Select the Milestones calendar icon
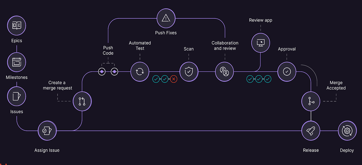362x165 pixels. point(17,62)
